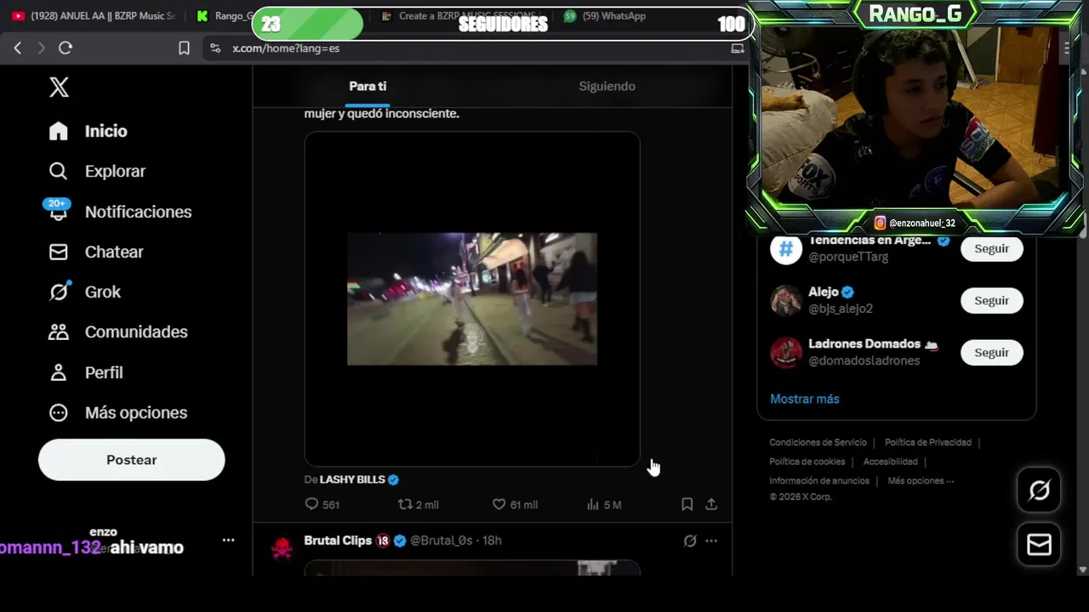Bookmark the LASHY BILLS video post
Viewport: 1089px width, 612px height.
click(687, 504)
